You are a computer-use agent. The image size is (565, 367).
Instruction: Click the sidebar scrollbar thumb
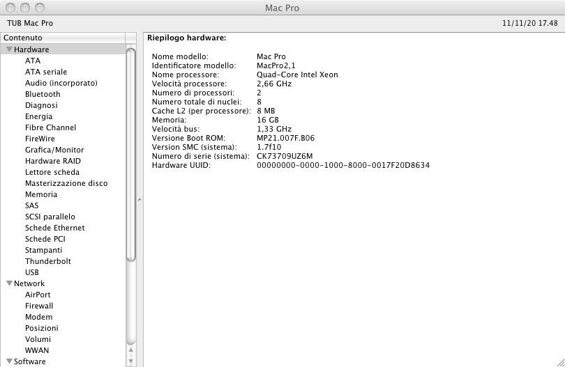[x=131, y=155]
